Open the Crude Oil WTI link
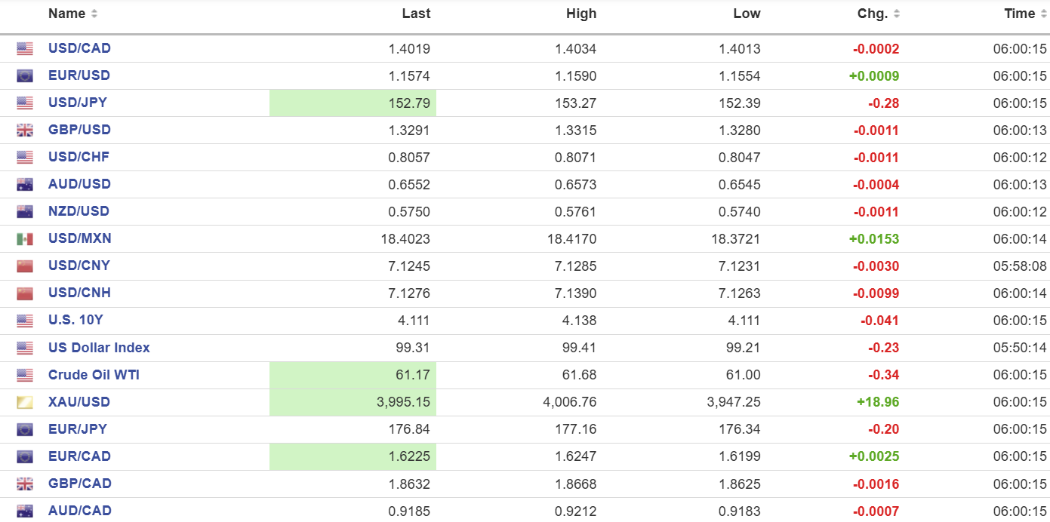1050x522 pixels. 94,375
